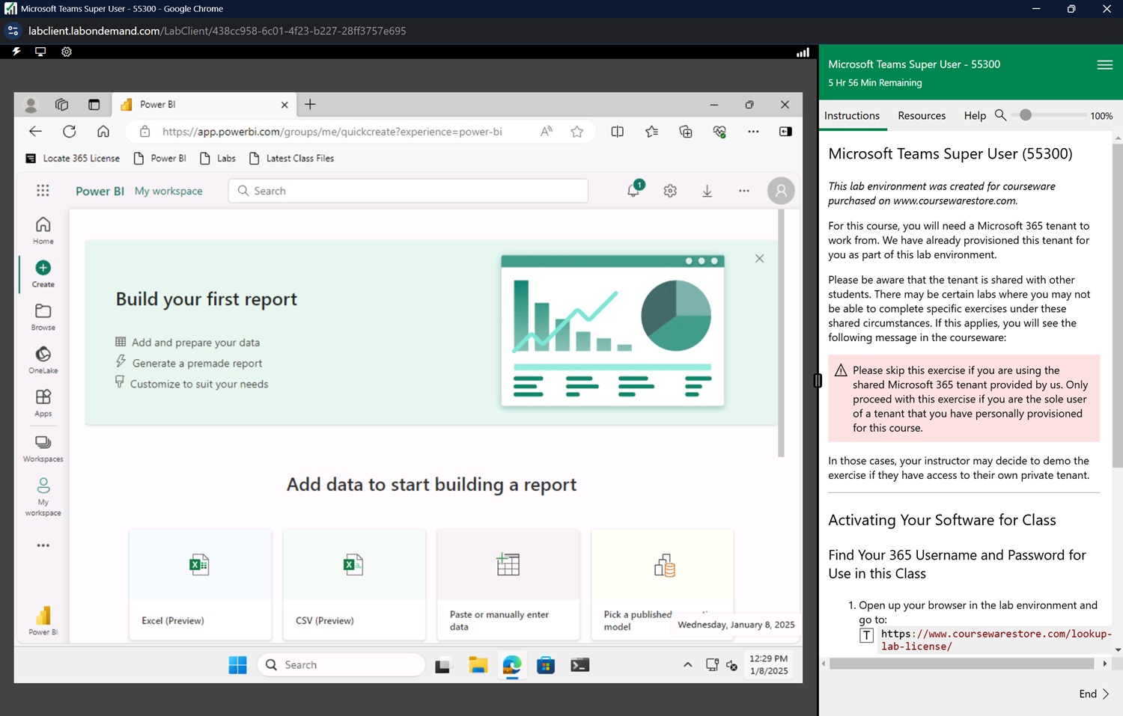
Task: Switch to the Instructions tab
Action: click(852, 116)
